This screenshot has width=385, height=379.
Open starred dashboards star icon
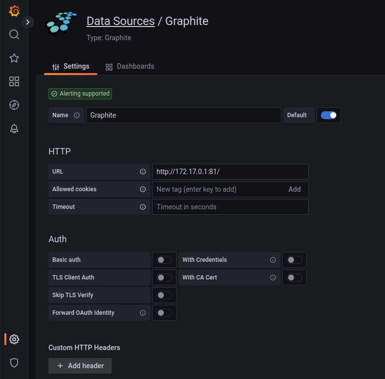pos(14,58)
